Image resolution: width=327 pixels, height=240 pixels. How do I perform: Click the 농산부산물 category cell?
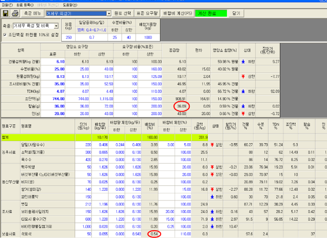11,182
